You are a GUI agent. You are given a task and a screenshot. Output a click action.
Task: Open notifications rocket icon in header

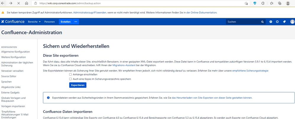pyautogui.click(x=284, y=22)
